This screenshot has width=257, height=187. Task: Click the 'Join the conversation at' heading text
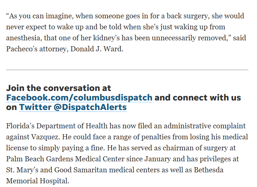click(58, 88)
